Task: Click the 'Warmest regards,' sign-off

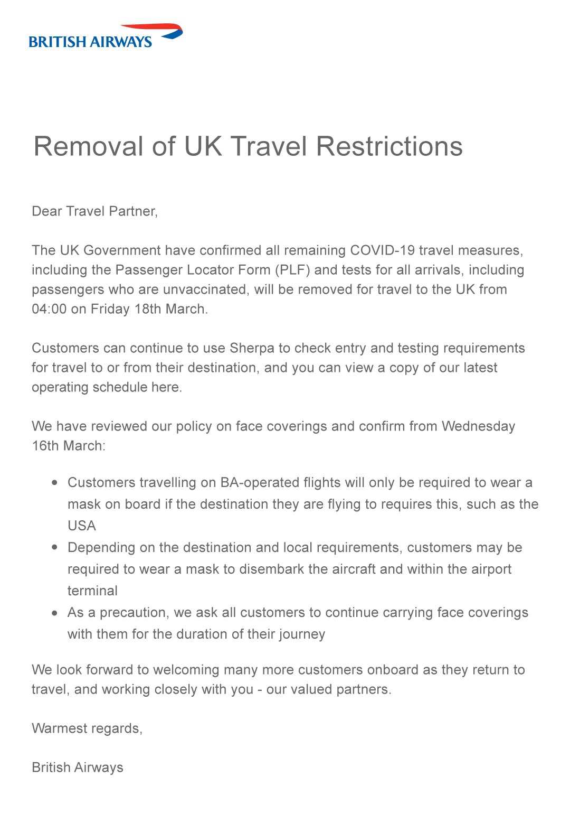Action: 87,728
